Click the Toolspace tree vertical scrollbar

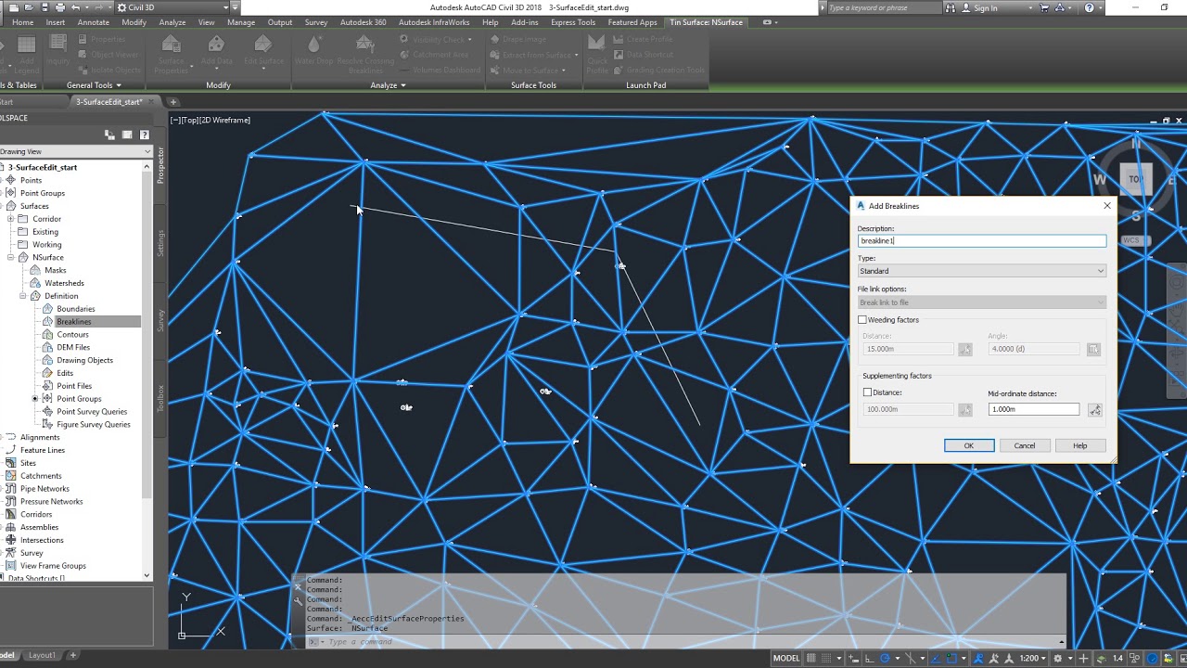(x=147, y=371)
